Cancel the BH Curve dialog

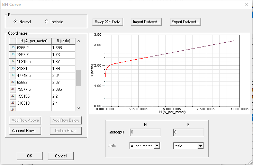pos(61,156)
